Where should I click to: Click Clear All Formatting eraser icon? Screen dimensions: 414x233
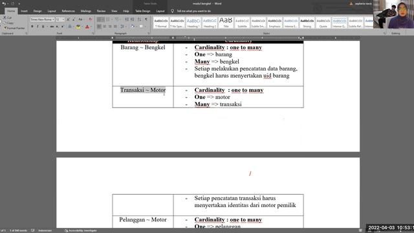click(91, 19)
